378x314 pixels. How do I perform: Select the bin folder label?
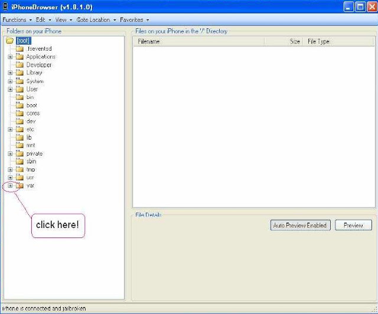point(30,97)
